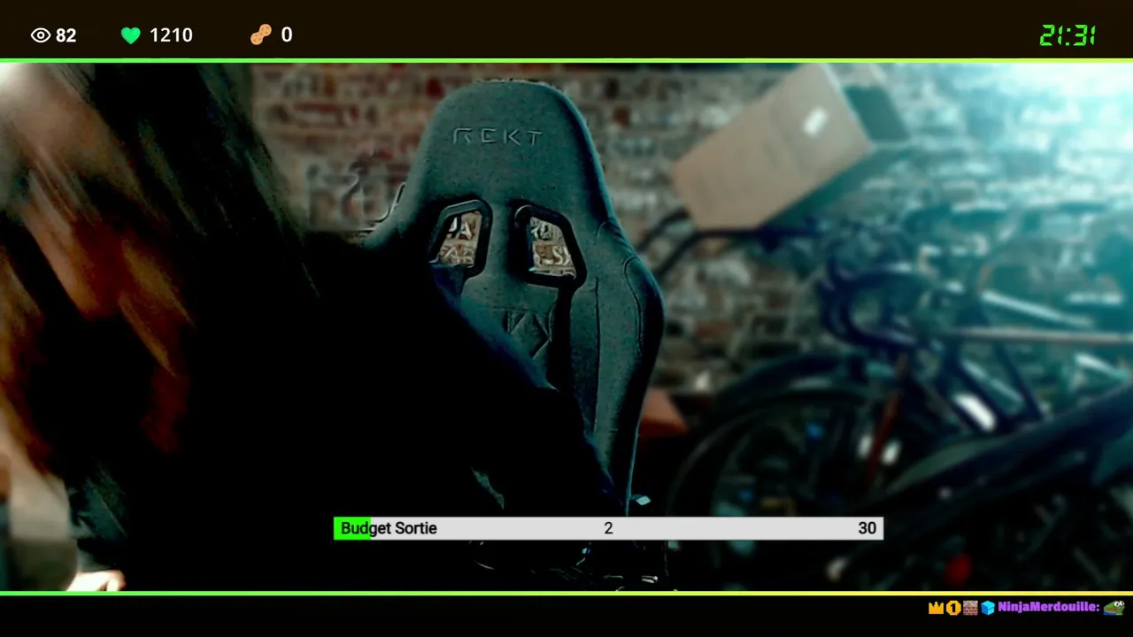The width and height of the screenshot is (1133, 637).
Task: Click the green heart followers icon
Action: tap(131, 35)
